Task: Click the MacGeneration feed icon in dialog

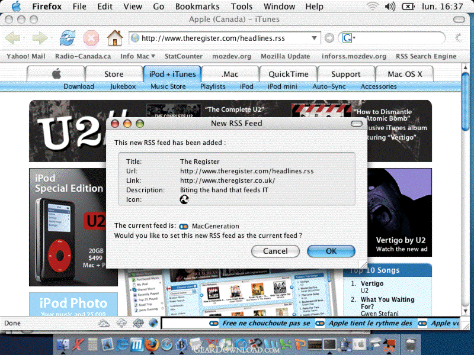Action: [x=184, y=227]
